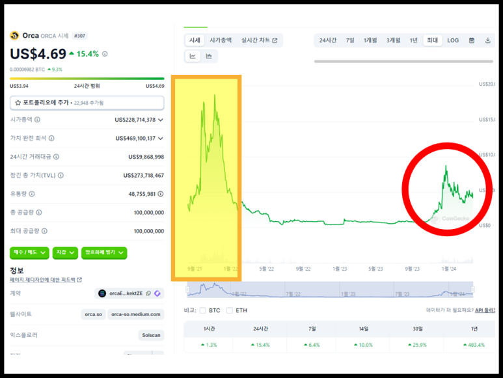Click the US$273,718,467 TVL value
The height and width of the screenshot is (378, 503).
[x=143, y=176]
